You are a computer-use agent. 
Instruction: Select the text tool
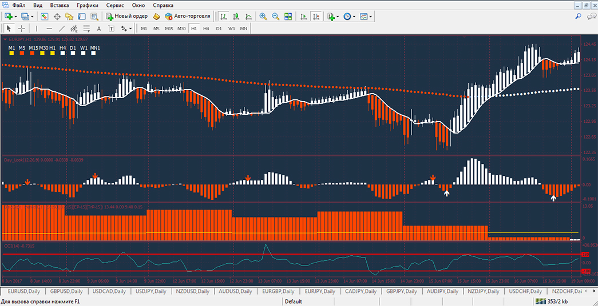(99, 28)
